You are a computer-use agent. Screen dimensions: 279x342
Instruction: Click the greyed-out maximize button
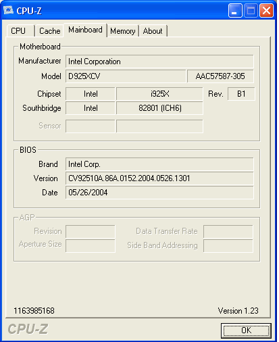click(x=251, y=10)
